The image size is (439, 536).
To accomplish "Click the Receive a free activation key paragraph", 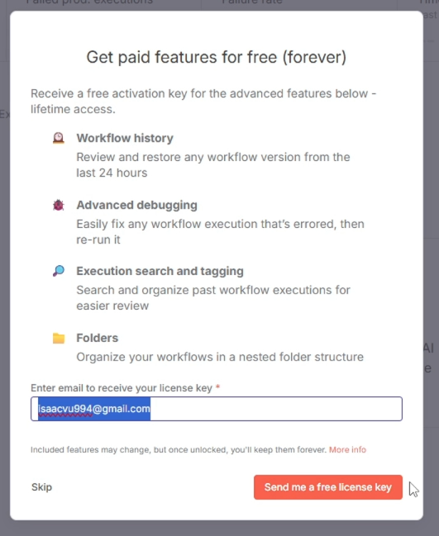I will tap(203, 102).
